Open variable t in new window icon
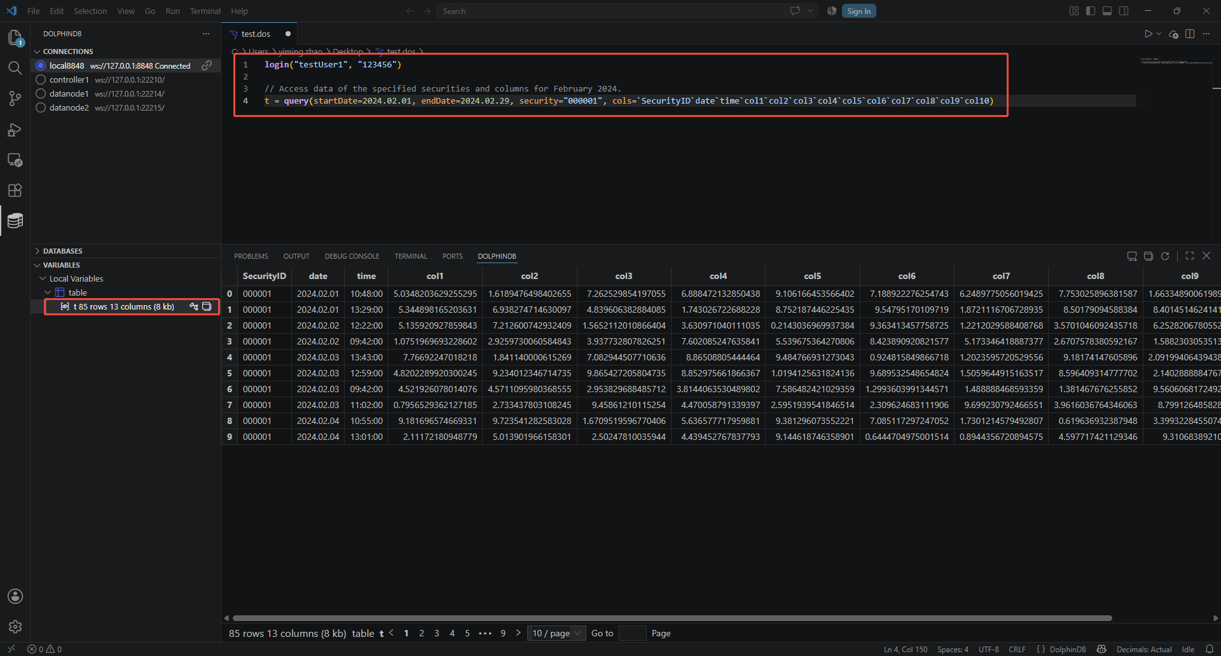The height and width of the screenshot is (656, 1221). (207, 306)
